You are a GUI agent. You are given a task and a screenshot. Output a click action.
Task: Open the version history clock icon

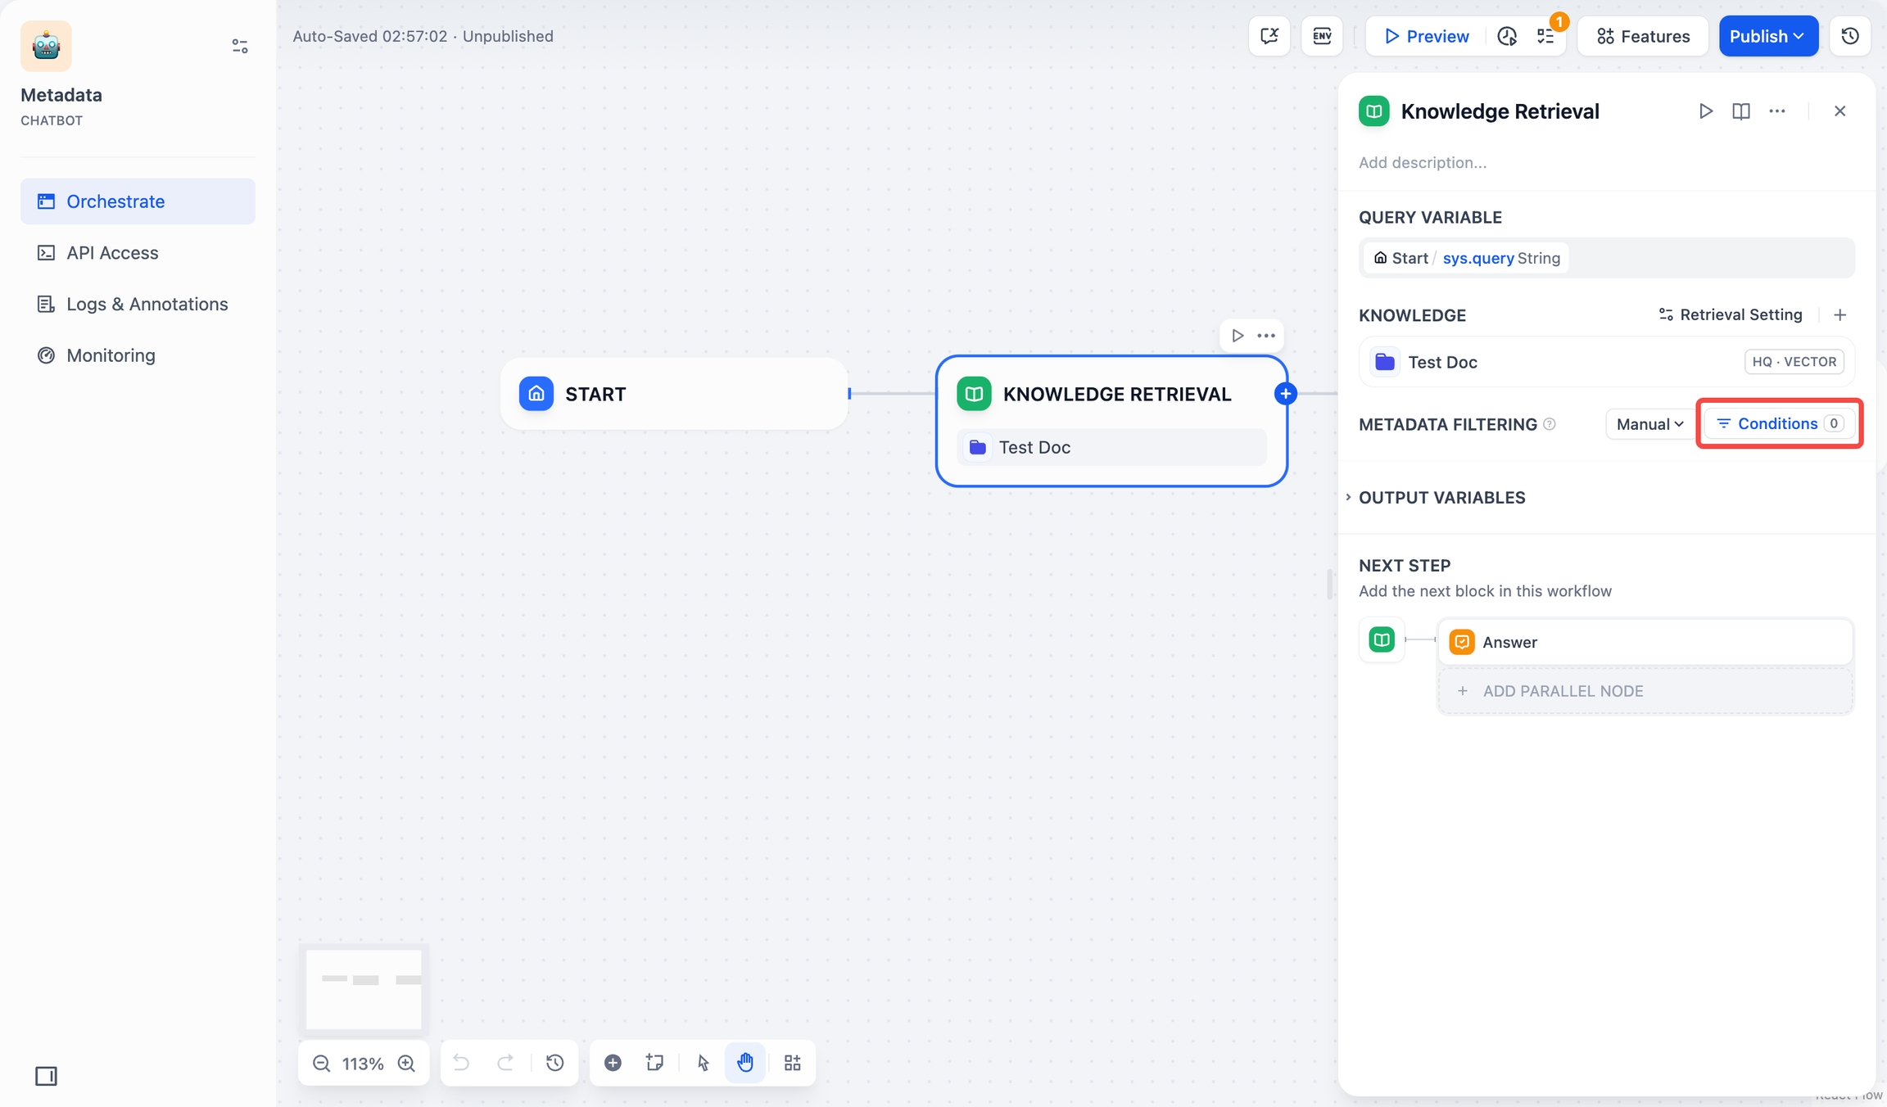coord(1849,36)
